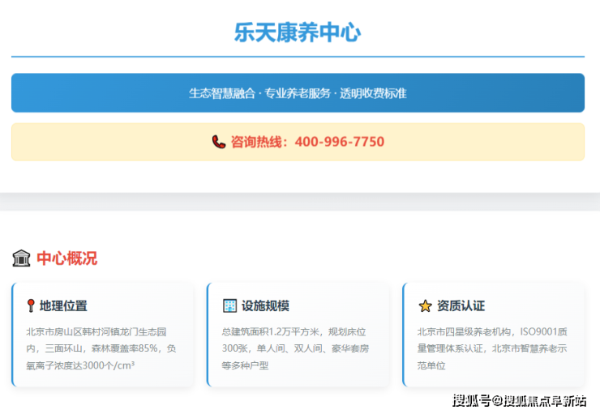Select 专业养老服务 text in the blue banner
600x414 pixels.
point(298,93)
